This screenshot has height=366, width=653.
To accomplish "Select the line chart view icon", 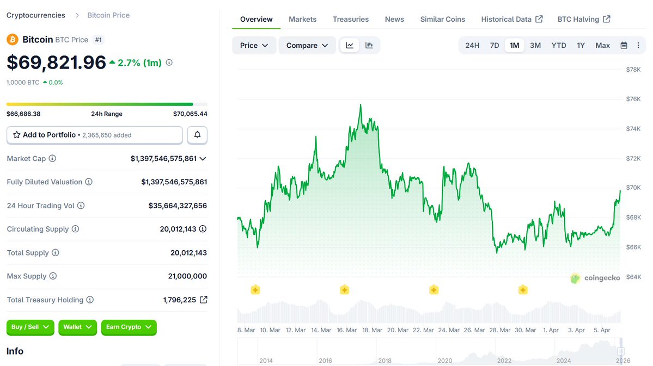I will click(350, 45).
